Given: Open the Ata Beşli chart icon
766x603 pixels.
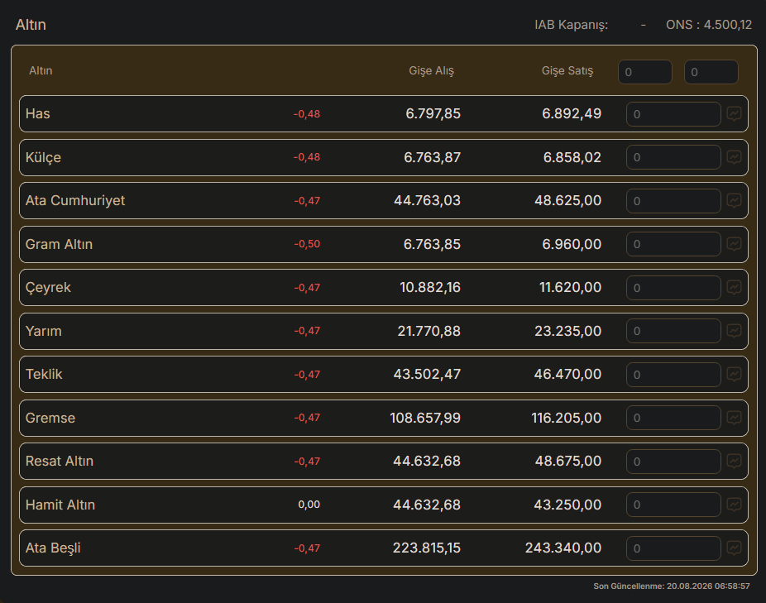Looking at the screenshot, I should click(734, 548).
